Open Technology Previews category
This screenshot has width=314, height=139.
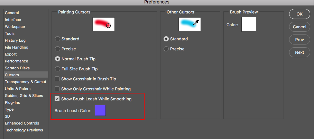tap(24, 130)
